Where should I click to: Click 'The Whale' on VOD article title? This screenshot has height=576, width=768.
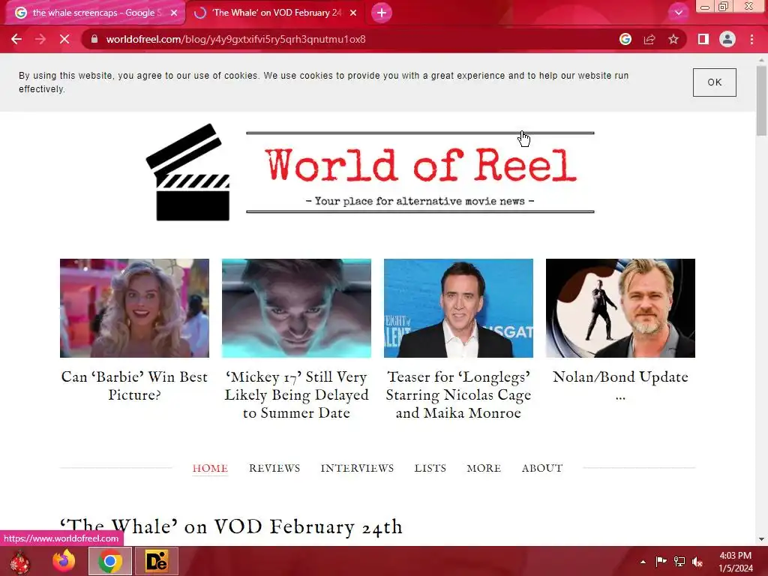click(231, 527)
